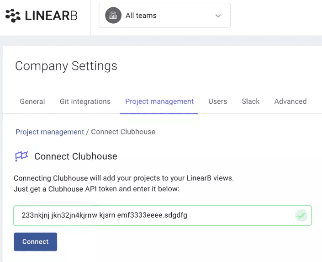The width and height of the screenshot is (322, 262).
Task: Click the Connect Clubhouse breadcrumb text
Action: [123, 132]
